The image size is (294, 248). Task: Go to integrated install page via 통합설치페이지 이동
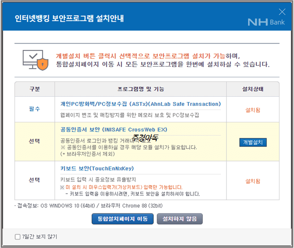123,219
